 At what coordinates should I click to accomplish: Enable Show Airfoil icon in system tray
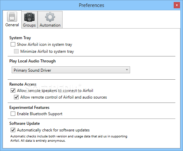pos(13,44)
